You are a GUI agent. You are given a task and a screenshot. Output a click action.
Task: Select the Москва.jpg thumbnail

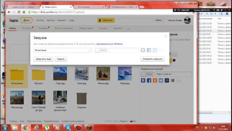17,98
